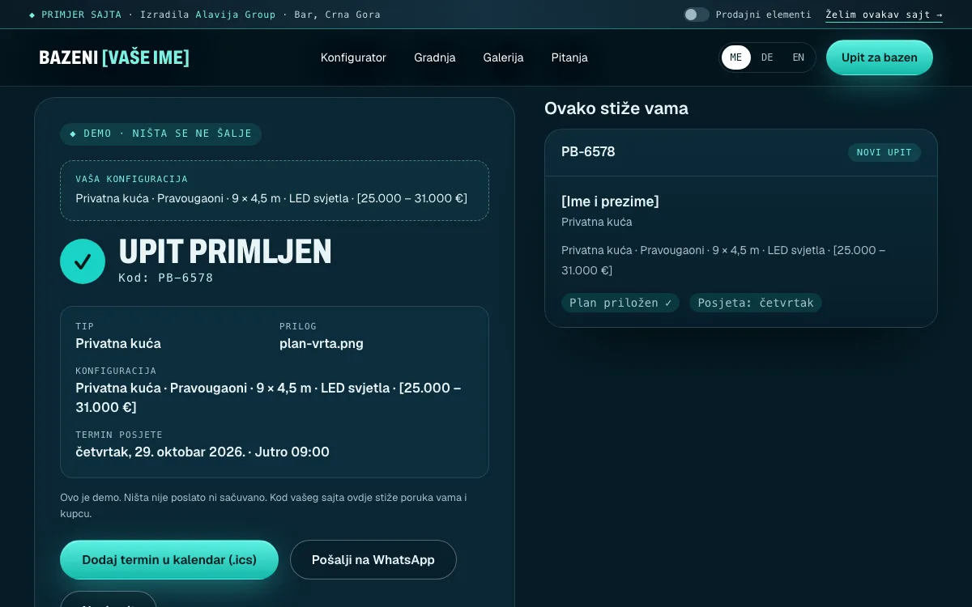Click the Privatna kuća value under TIP
The height and width of the screenshot is (607, 972).
click(118, 343)
